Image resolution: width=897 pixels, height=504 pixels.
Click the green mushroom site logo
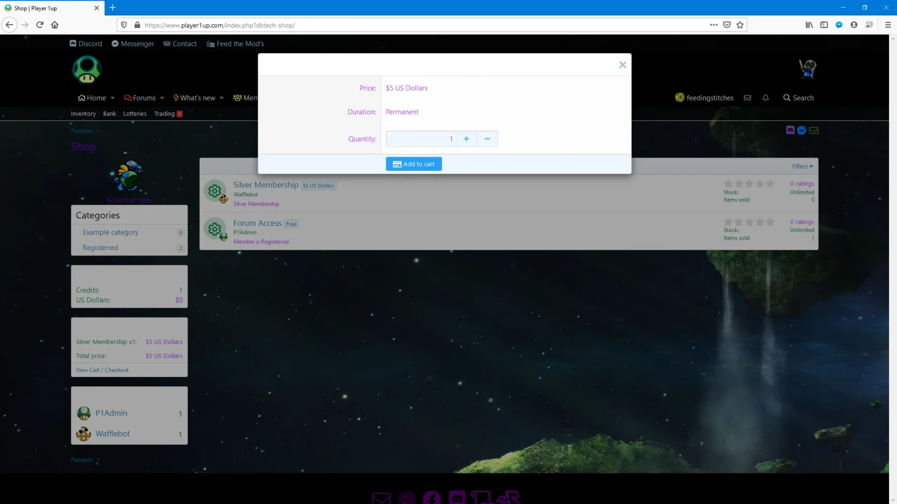coord(87,69)
